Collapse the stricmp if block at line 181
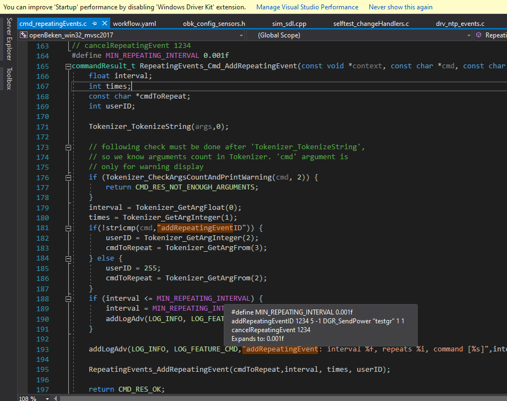The image size is (507, 401). 68,228
